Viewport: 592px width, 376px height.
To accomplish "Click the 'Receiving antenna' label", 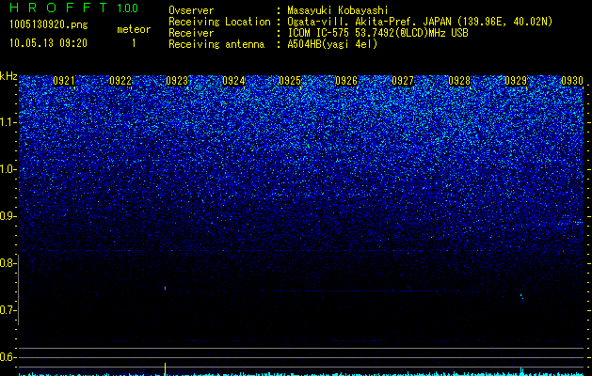I will pos(216,44).
